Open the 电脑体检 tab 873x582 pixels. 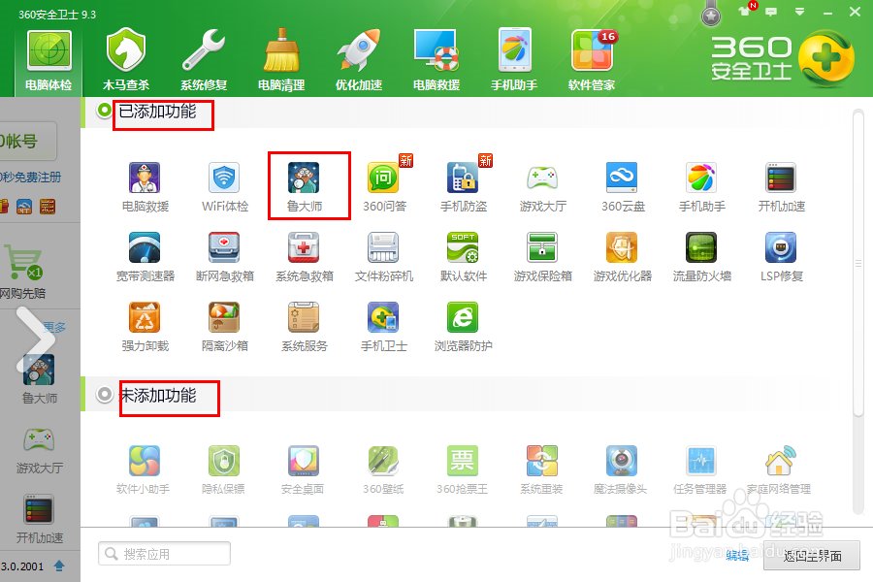[x=48, y=60]
